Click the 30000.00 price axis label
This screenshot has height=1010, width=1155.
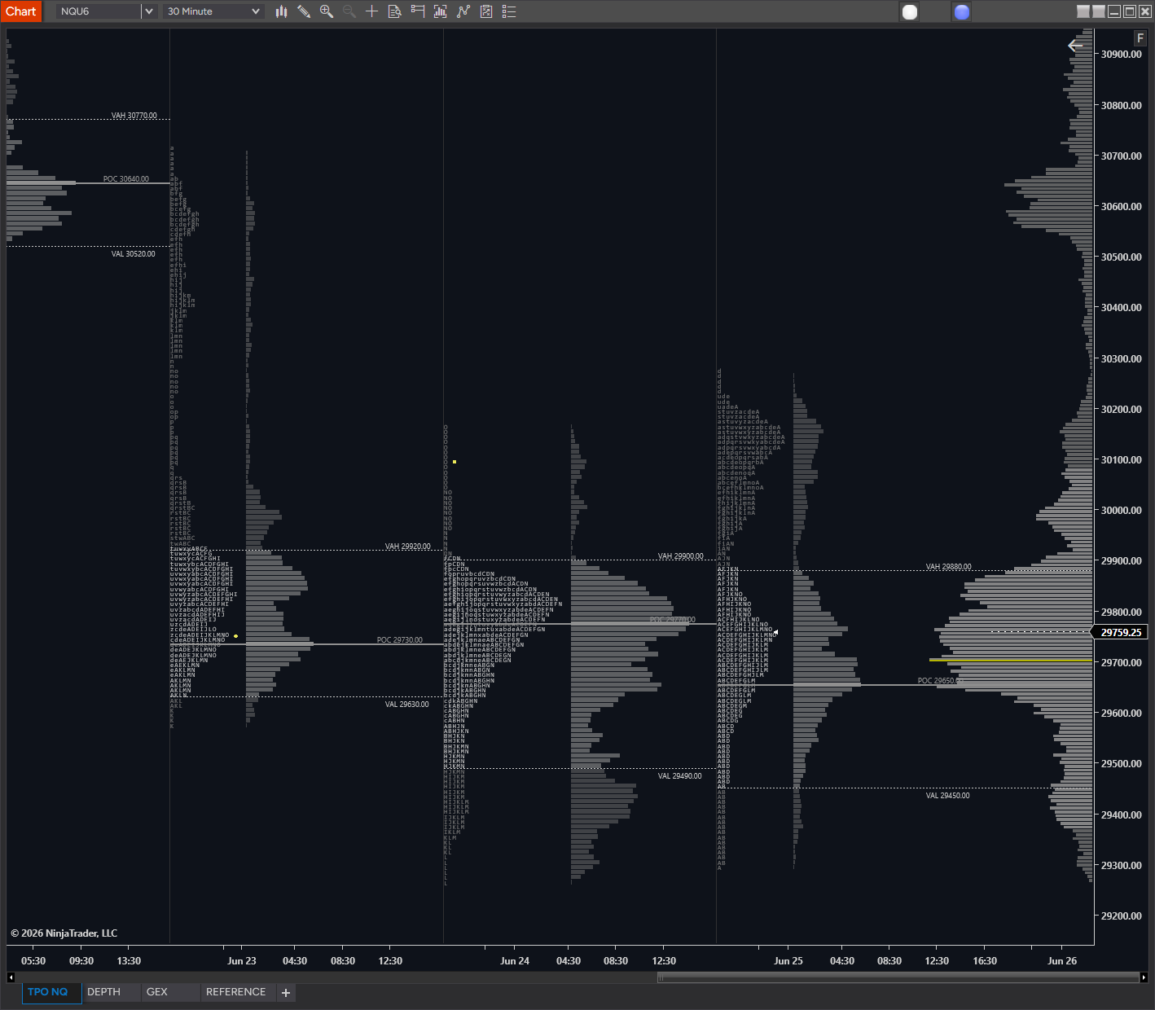pyautogui.click(x=1122, y=511)
